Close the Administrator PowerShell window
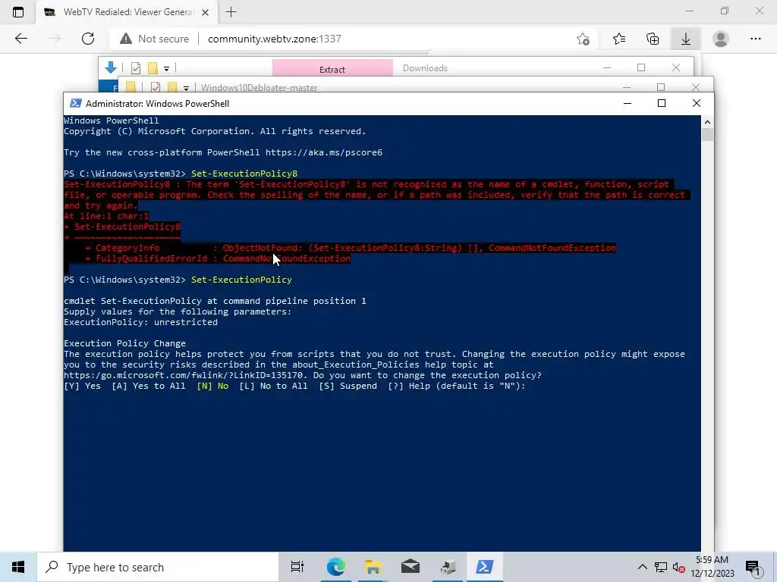 pyautogui.click(x=697, y=103)
